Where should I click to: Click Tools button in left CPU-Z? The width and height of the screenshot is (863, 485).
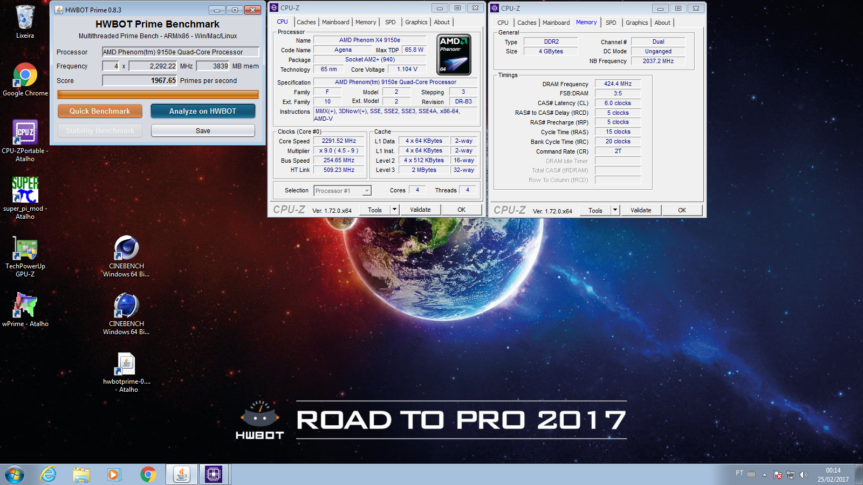(375, 210)
